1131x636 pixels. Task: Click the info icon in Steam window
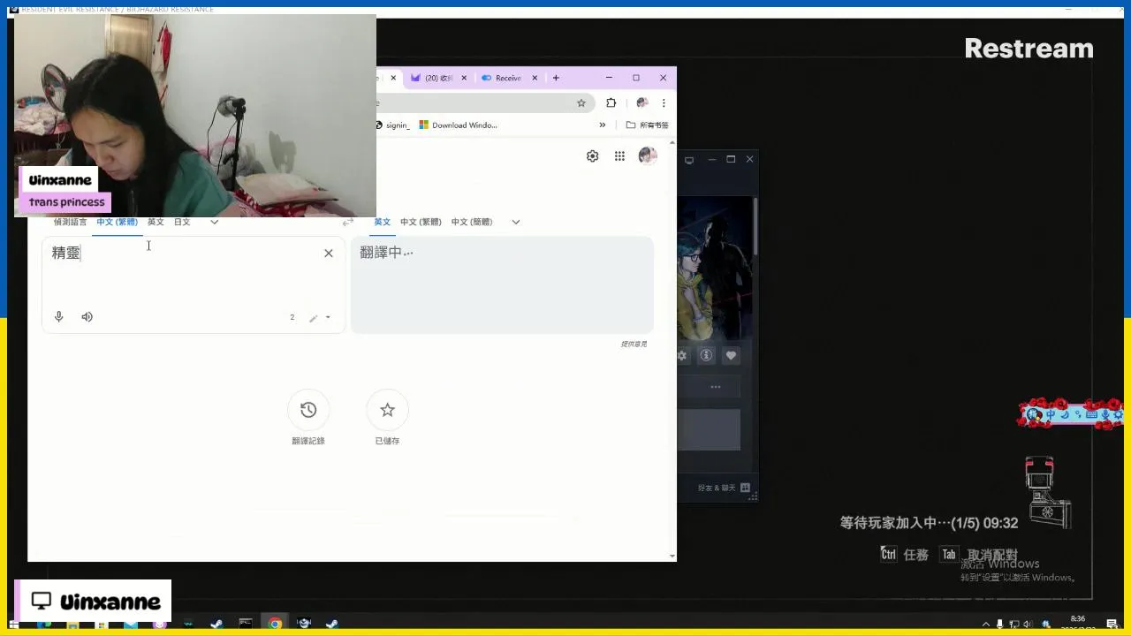tap(706, 355)
